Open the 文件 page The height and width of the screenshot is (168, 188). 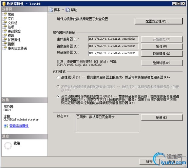coord(11,19)
